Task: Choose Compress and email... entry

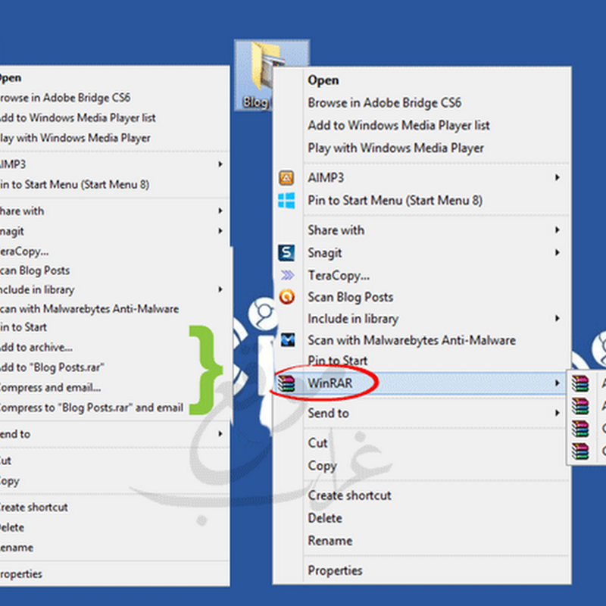Action: [50, 388]
